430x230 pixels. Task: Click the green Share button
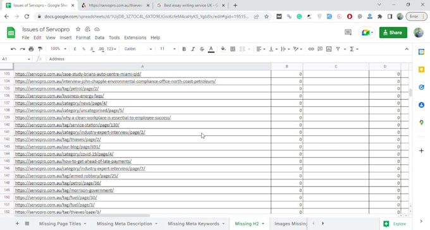[x=393, y=33]
